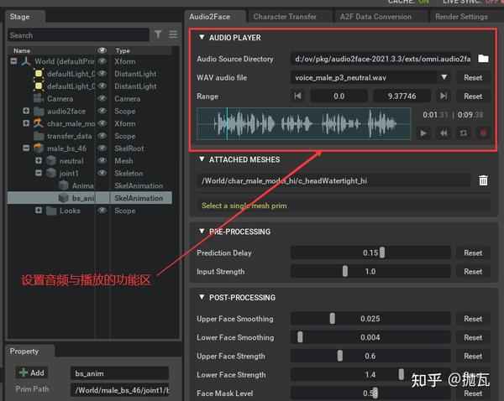Toggle visibility of neutral mesh
The height and width of the screenshot is (401, 504).
click(102, 161)
